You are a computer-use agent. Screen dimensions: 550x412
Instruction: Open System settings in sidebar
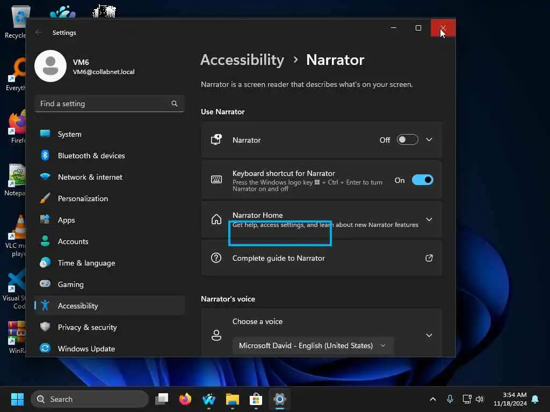click(x=110, y=134)
